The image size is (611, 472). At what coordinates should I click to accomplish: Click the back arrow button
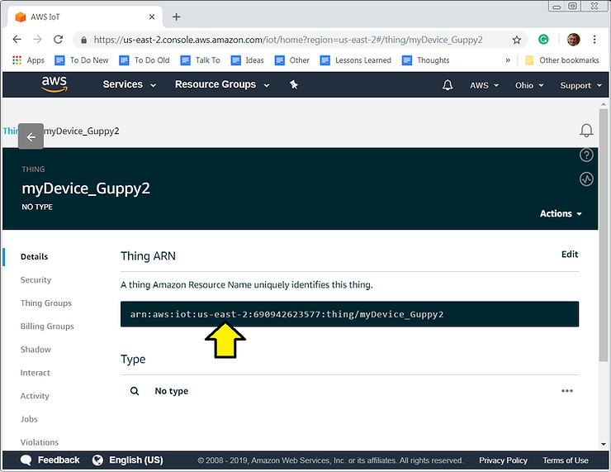[x=31, y=137]
